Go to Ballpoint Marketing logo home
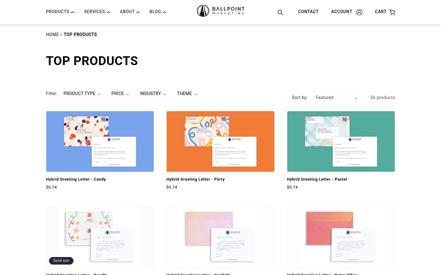 click(x=221, y=11)
